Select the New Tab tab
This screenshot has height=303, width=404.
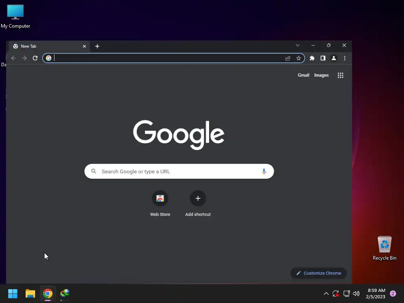coord(49,47)
